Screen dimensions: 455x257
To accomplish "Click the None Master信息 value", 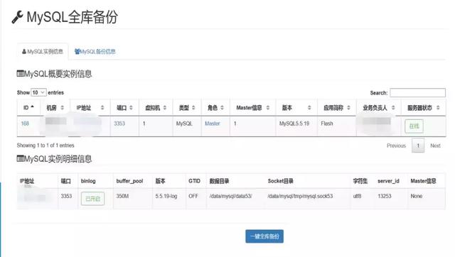I will [417, 196].
